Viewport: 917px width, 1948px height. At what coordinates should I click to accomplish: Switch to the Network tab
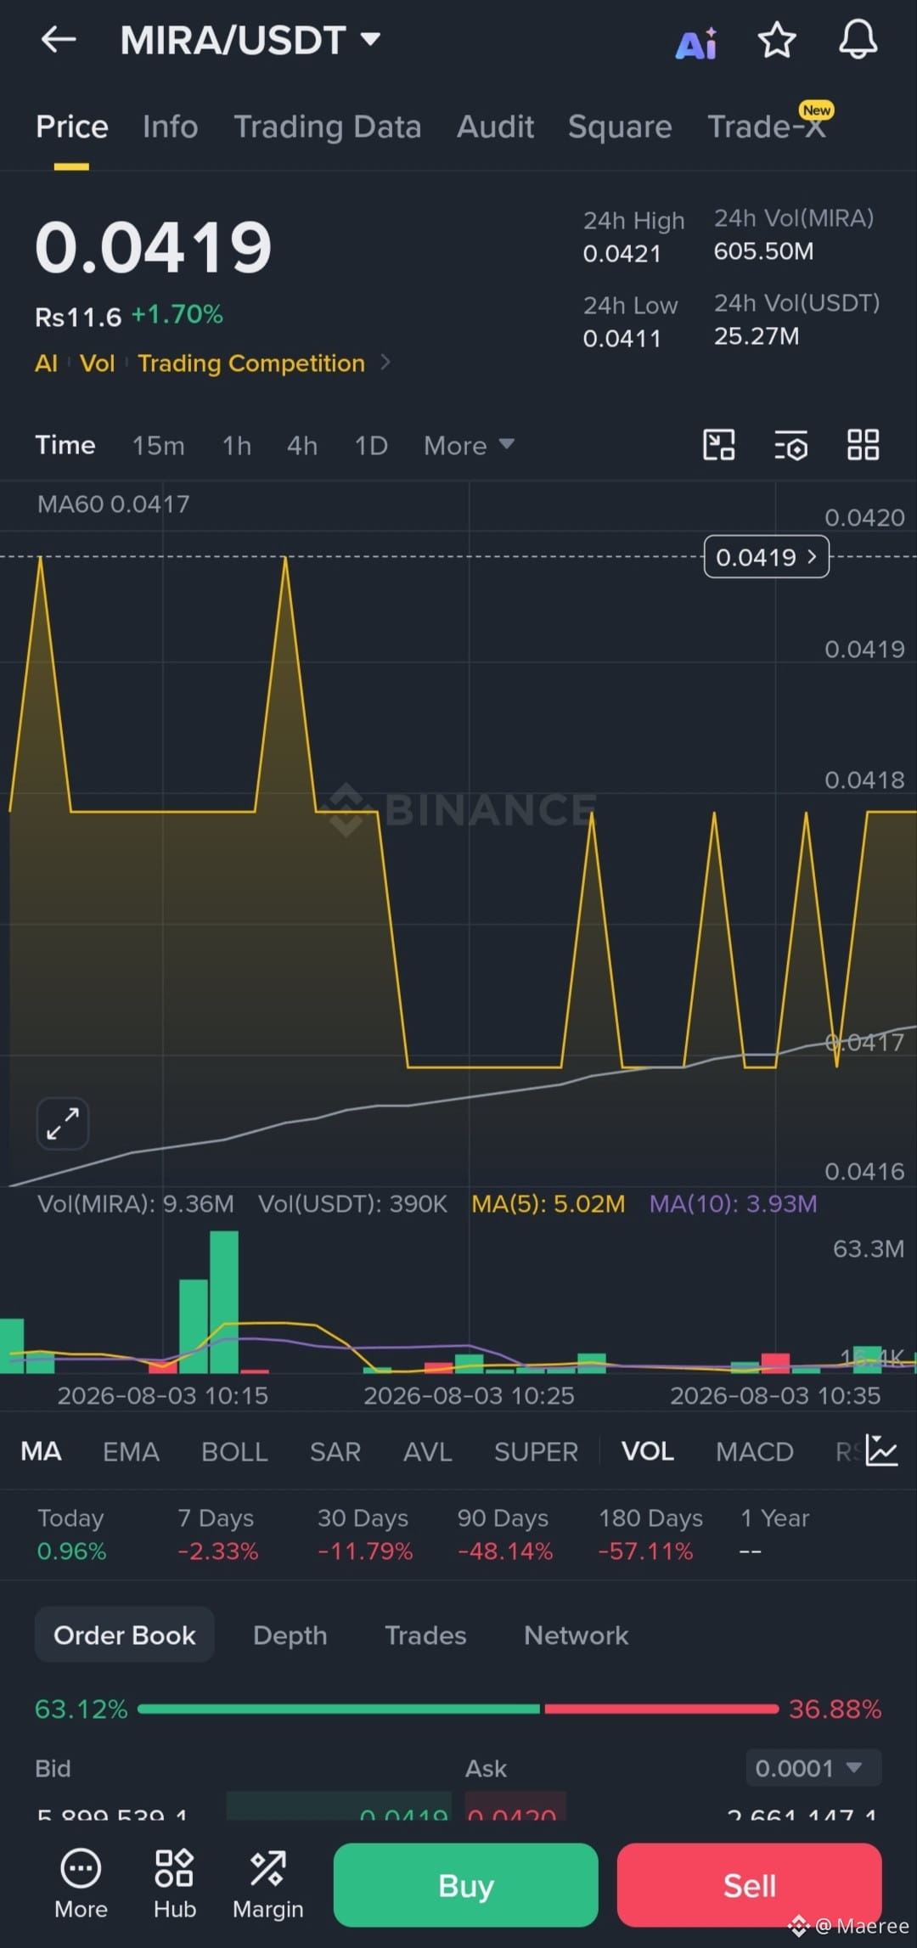576,1635
